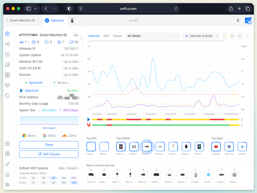Image resolution: width=257 pixels, height=193 pixels.
Task: Click the round icon right of Dream Machine SE title
Action: [x=76, y=35]
